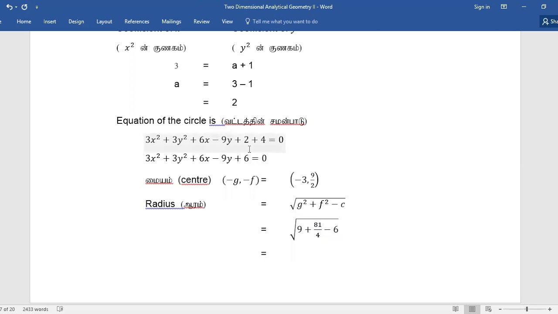Open the Undo history dropdown arrow

16,7
